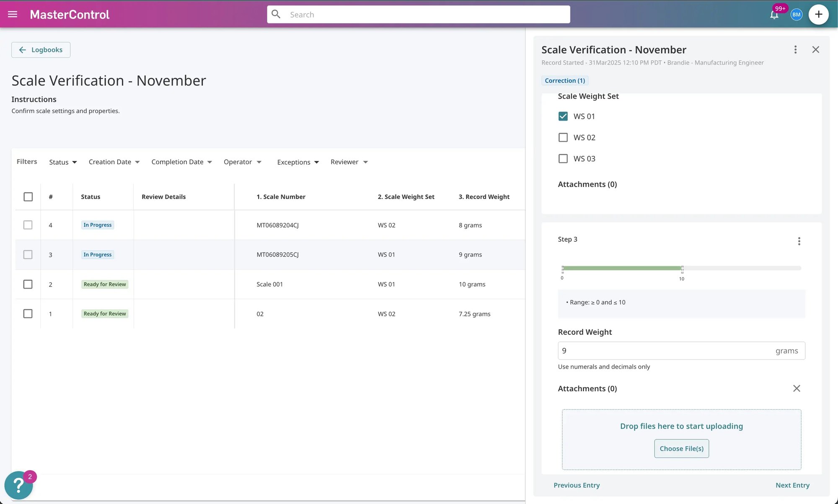Uncheck the WS 01 checkbox
838x504 pixels.
(x=563, y=116)
